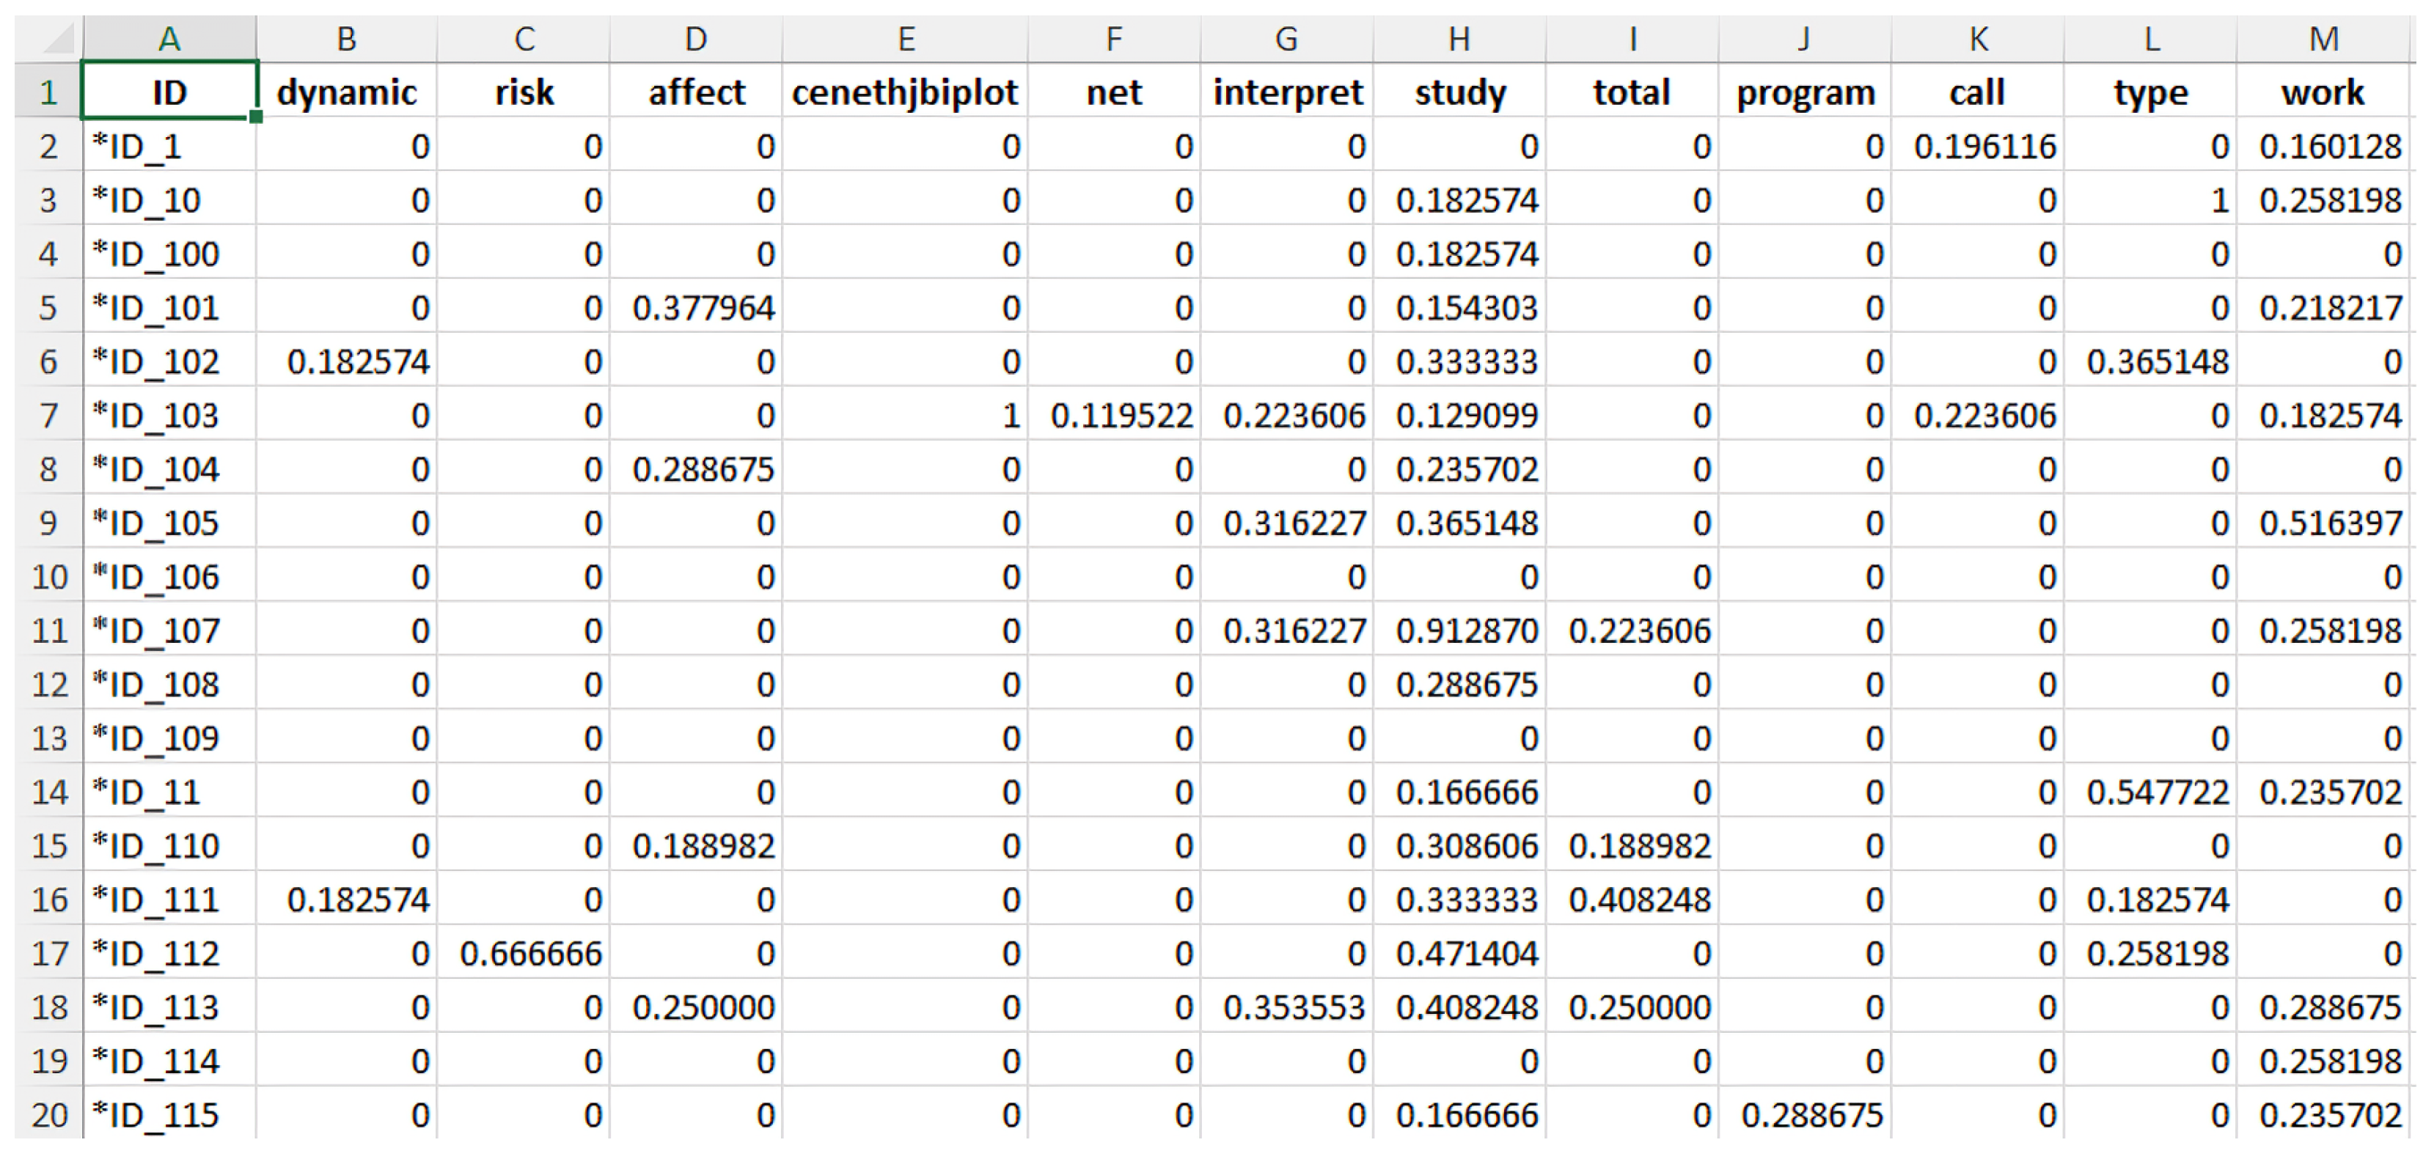The image size is (2434, 1159).
Task: Select the cell containing 0.377964
Action: (697, 307)
